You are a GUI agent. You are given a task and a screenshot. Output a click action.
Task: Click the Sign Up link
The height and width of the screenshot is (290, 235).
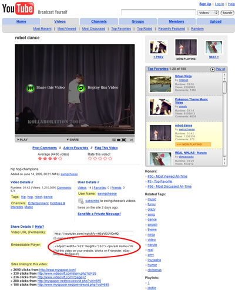click(205, 4)
